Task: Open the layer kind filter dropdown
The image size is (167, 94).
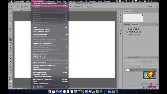Action: (130, 61)
